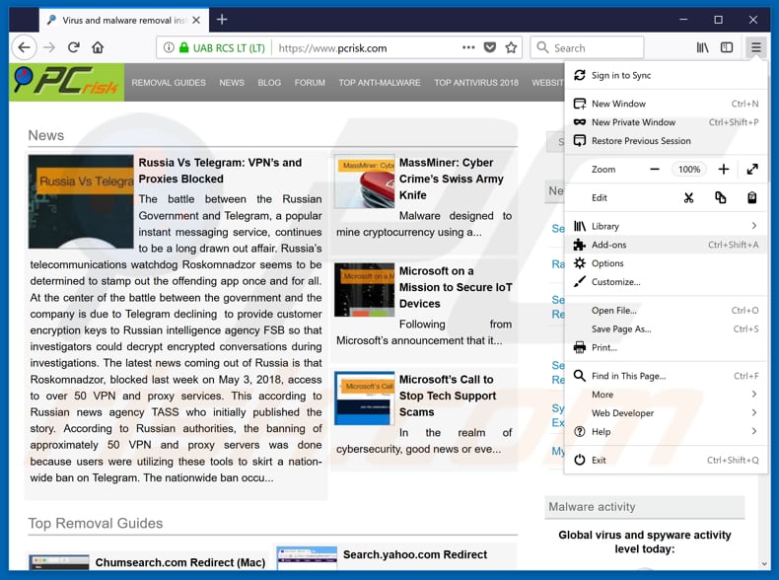Open Tech Support Scams article thumbnail
This screenshot has height=580, width=779.
point(365,399)
